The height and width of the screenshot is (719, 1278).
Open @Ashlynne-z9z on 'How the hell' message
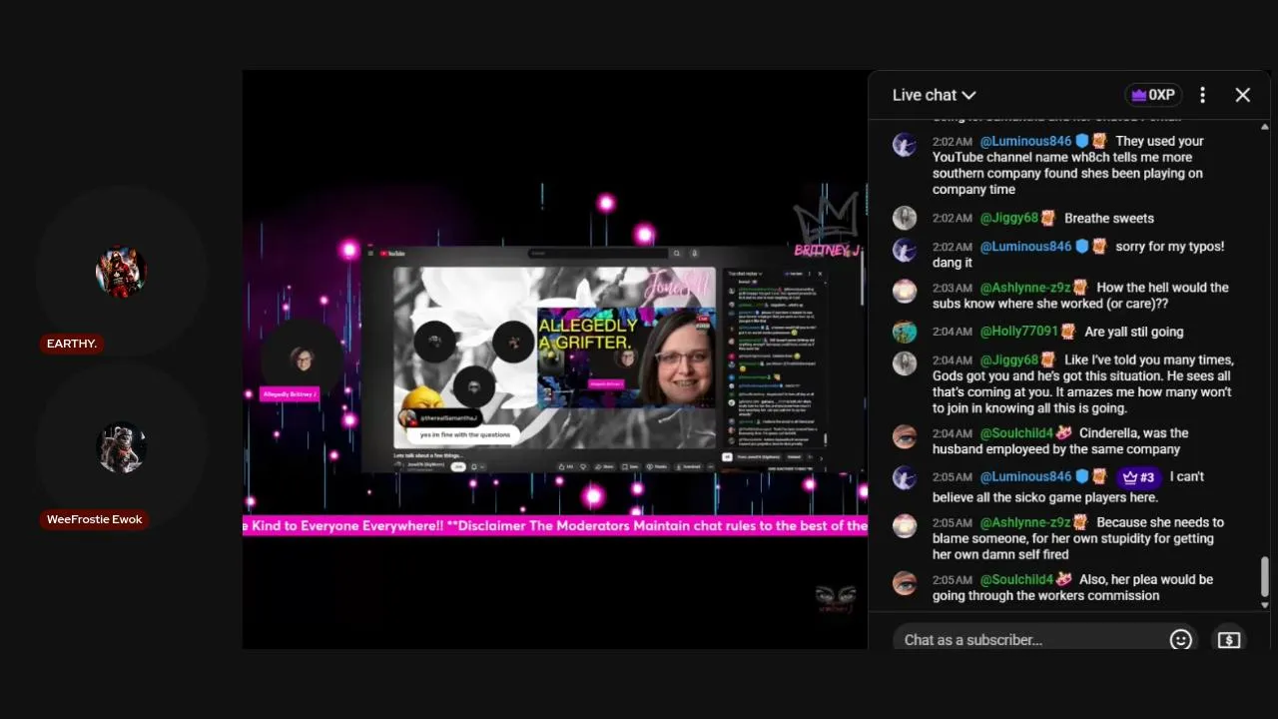[1024, 287]
